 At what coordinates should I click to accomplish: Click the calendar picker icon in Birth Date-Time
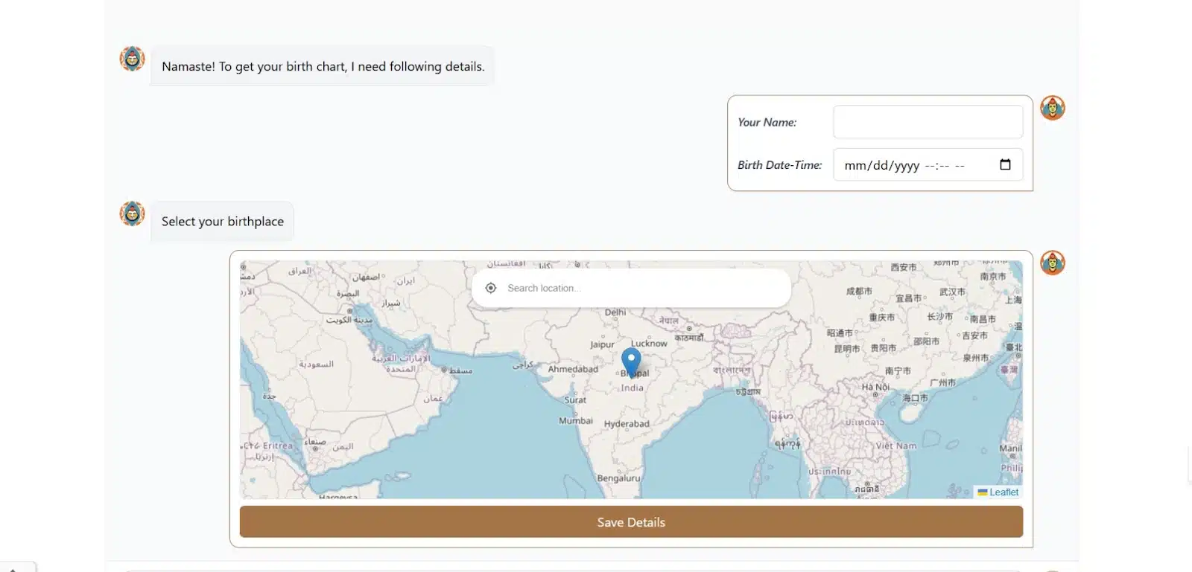(1004, 164)
